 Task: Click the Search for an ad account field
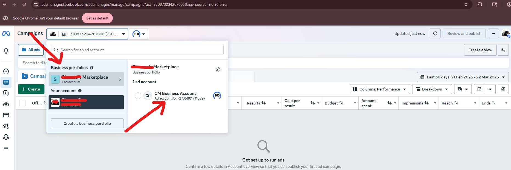click(137, 50)
